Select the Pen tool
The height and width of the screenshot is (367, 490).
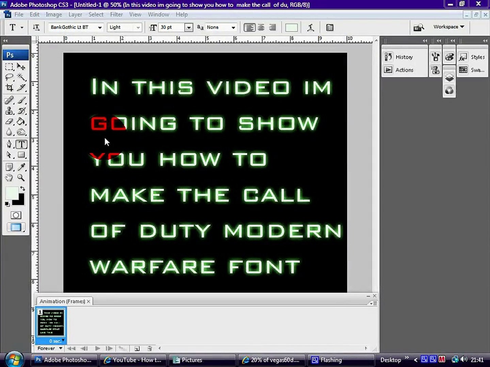(x=10, y=144)
